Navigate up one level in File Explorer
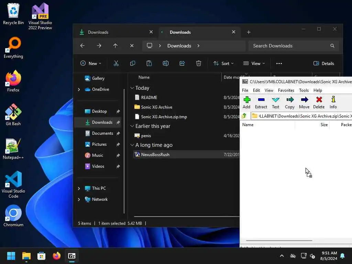Screen dimensions: 352x264 coord(115,46)
